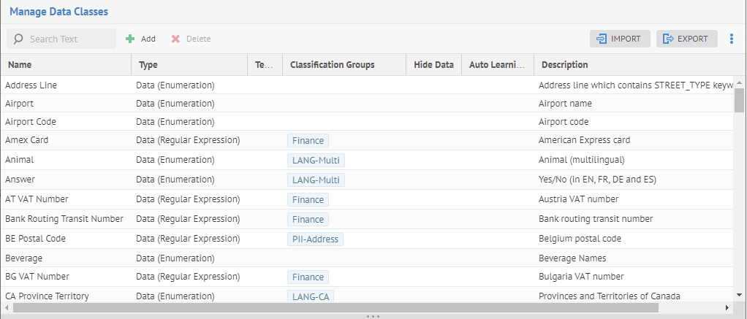Click the horizontal scrollbar right arrow
The width and height of the screenshot is (747, 319).
[x=727, y=308]
